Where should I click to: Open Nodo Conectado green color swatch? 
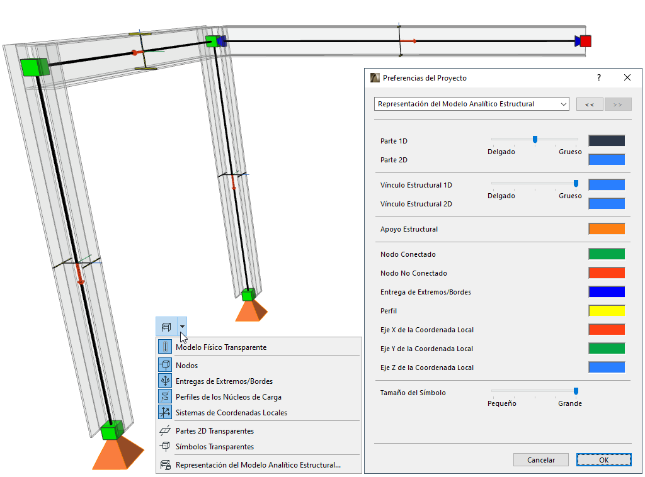pyautogui.click(x=607, y=254)
